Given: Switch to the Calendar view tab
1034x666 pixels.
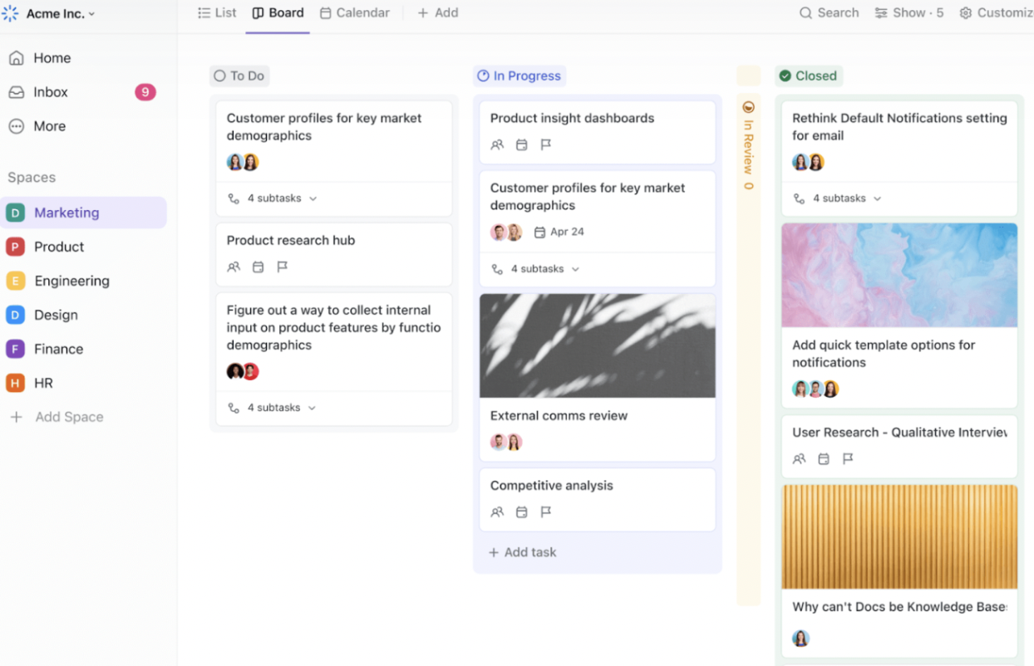Looking at the screenshot, I should (355, 13).
